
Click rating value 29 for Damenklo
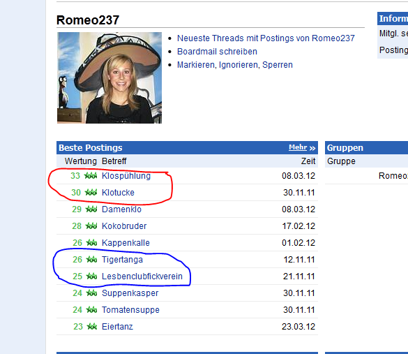pos(77,209)
